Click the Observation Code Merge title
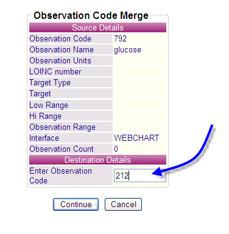Viewport: 229px width, 234px height. coord(91,15)
